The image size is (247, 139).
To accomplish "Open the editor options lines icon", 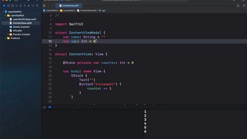I will 238,6.
